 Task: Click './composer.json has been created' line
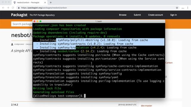59,25
